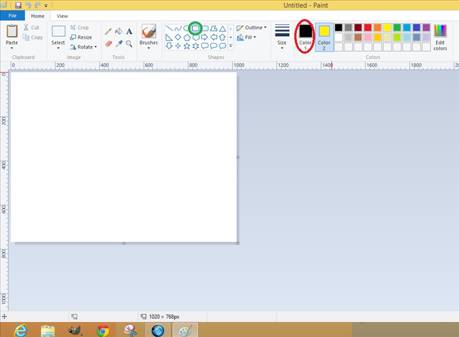
Task: Choose the Down arrow shape
Action: pos(169,46)
